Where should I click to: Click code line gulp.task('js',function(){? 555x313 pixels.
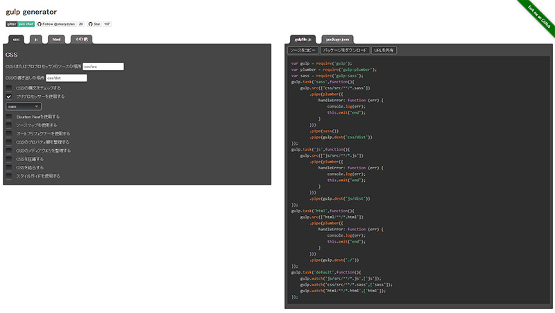click(321, 149)
